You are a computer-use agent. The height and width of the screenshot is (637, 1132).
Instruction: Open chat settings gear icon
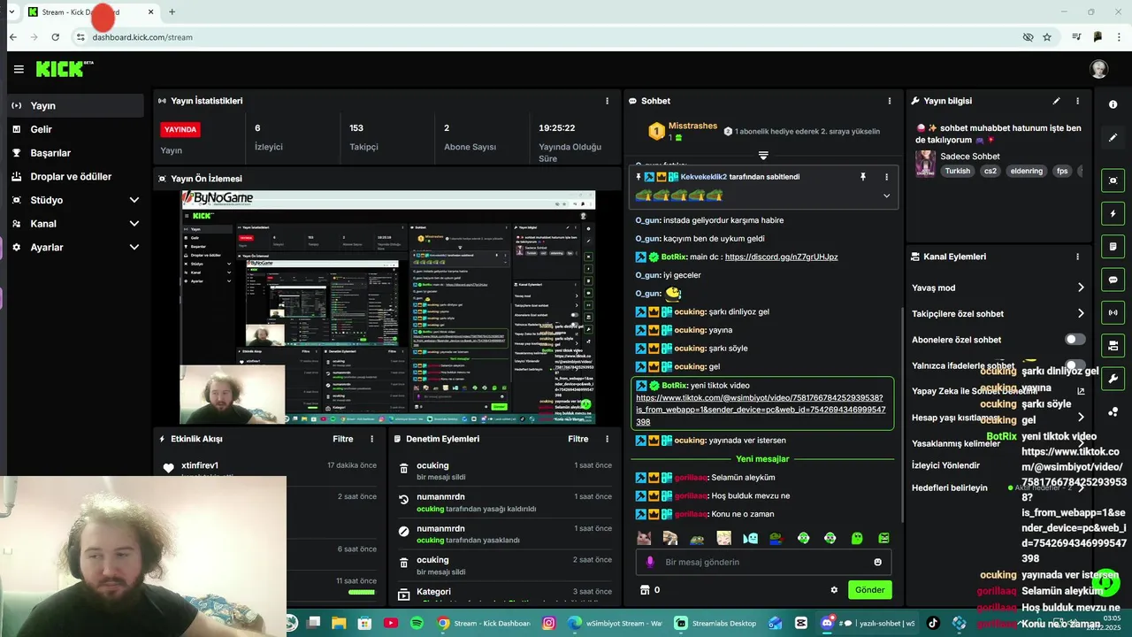point(833,590)
